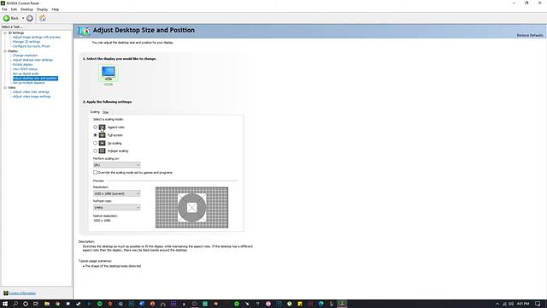Open the Display menu
The height and width of the screenshot is (308, 547).
tap(42, 9)
